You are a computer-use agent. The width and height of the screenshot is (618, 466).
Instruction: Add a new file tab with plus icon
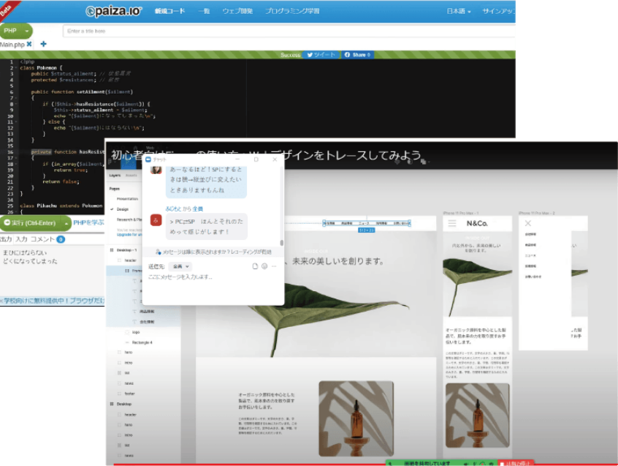(43, 45)
